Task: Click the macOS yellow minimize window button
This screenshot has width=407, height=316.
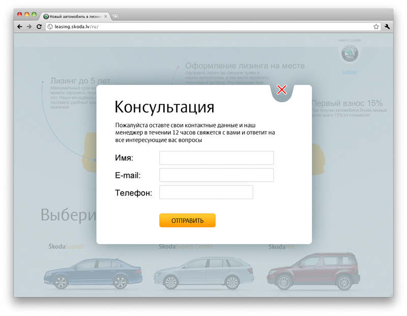Action: point(27,15)
